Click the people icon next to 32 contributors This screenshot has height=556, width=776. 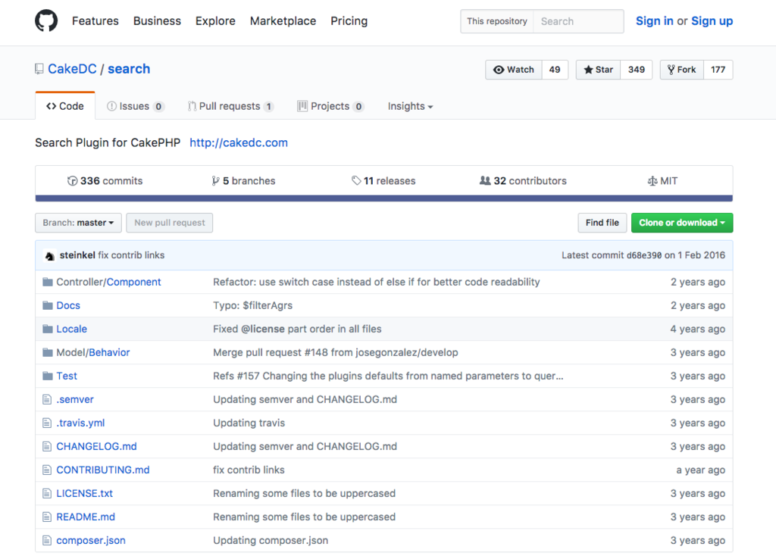pos(485,180)
